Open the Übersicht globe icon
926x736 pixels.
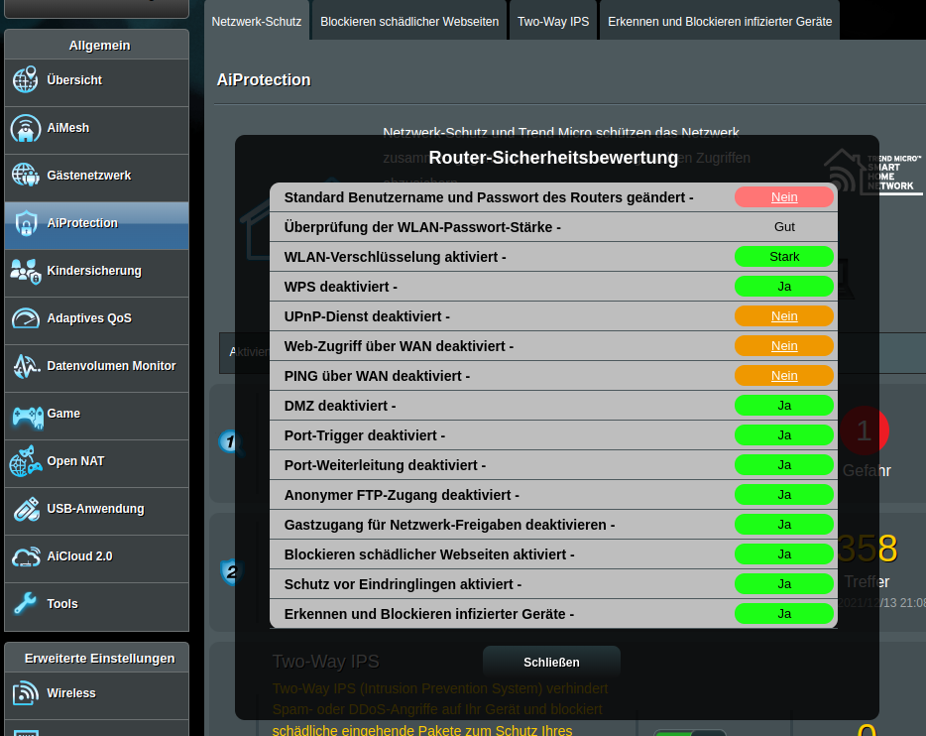[26, 79]
